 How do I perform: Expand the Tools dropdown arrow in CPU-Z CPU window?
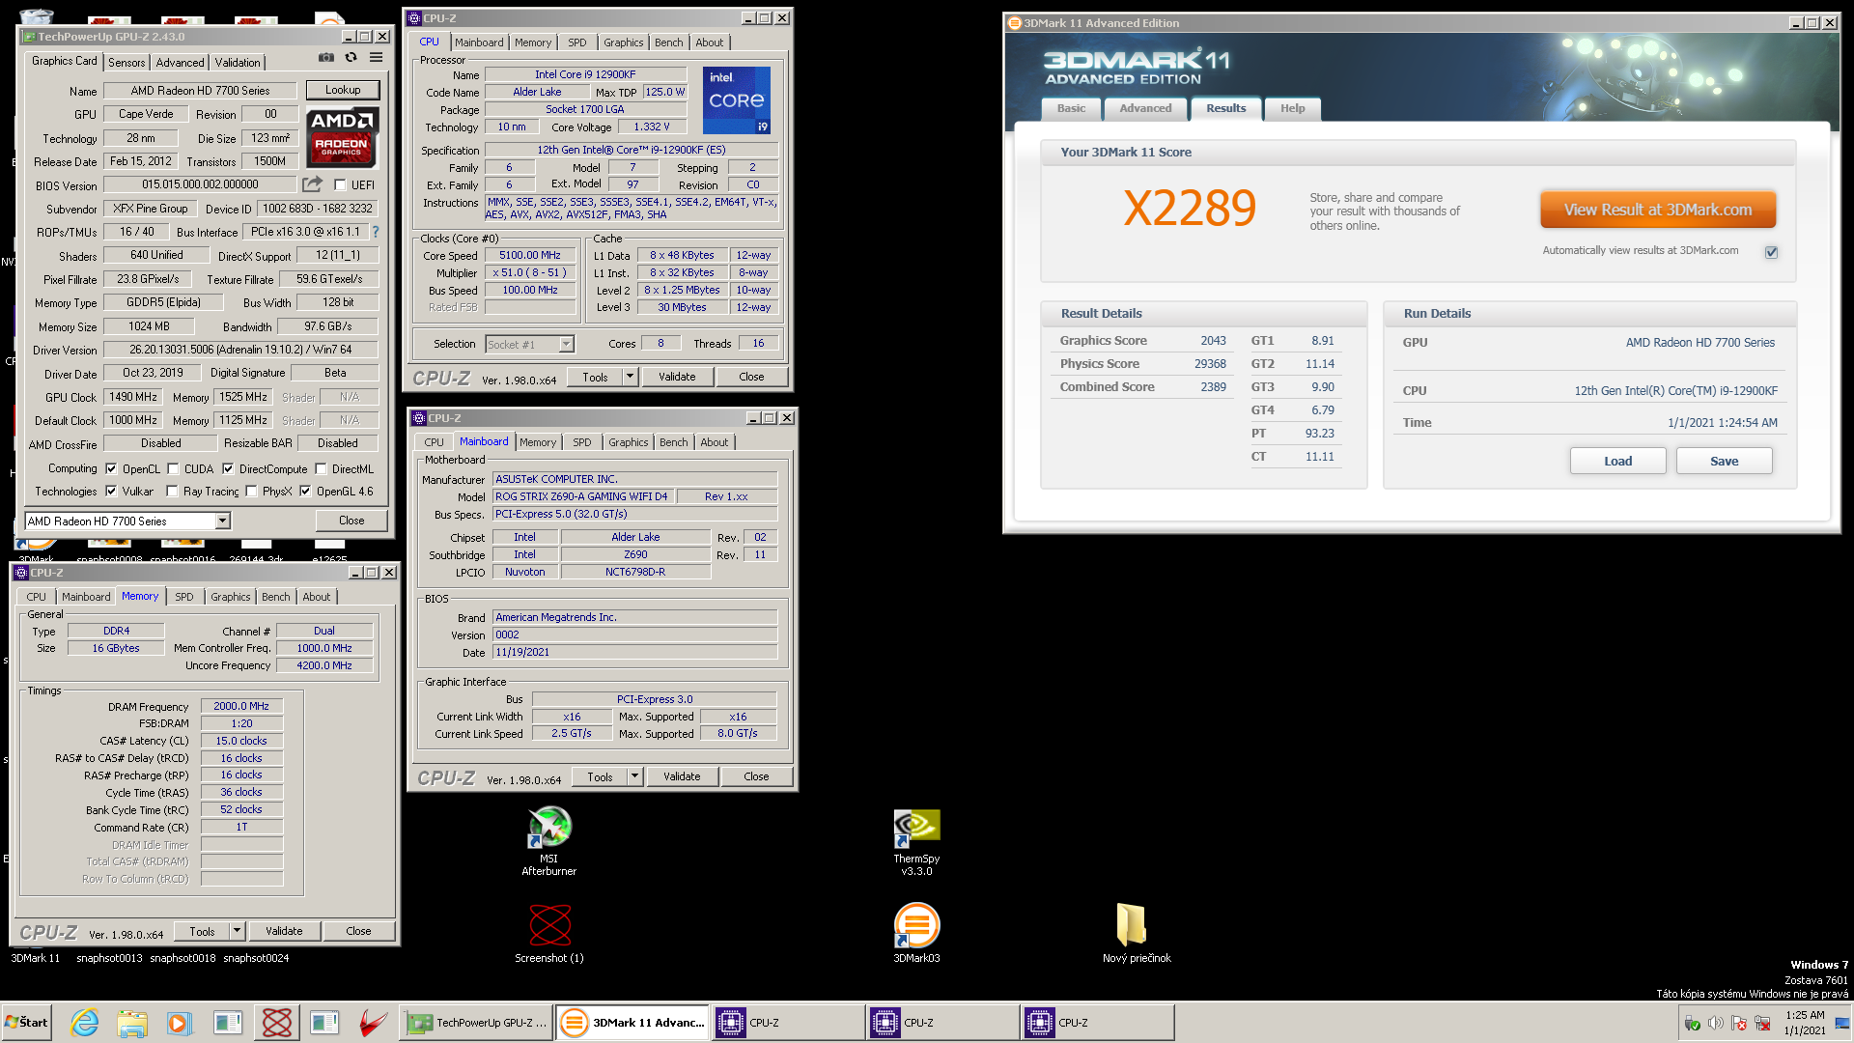click(630, 377)
